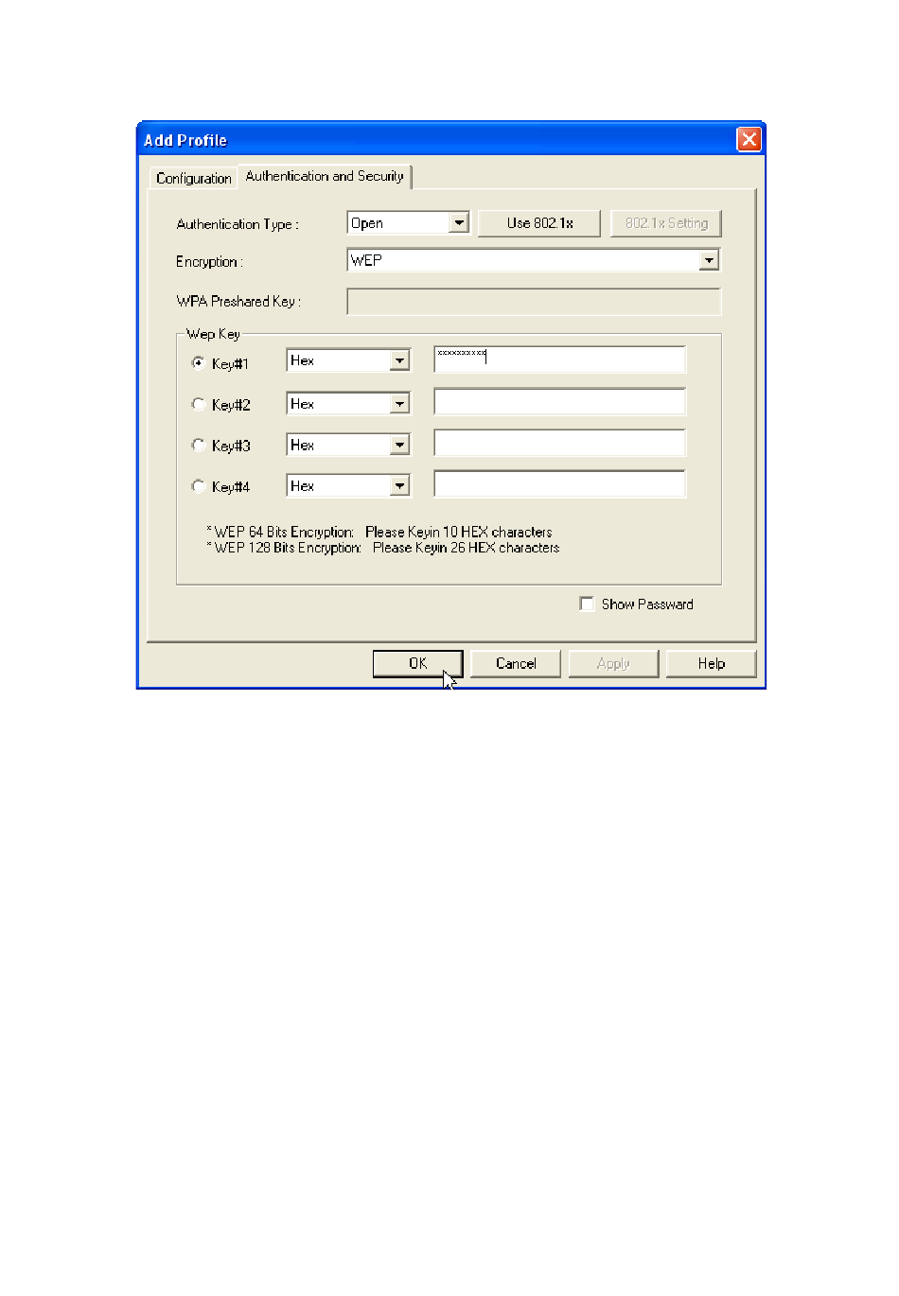
Task: Switch to the Configuration tab
Action: pos(193,178)
